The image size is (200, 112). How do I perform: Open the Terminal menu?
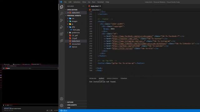[100, 2]
